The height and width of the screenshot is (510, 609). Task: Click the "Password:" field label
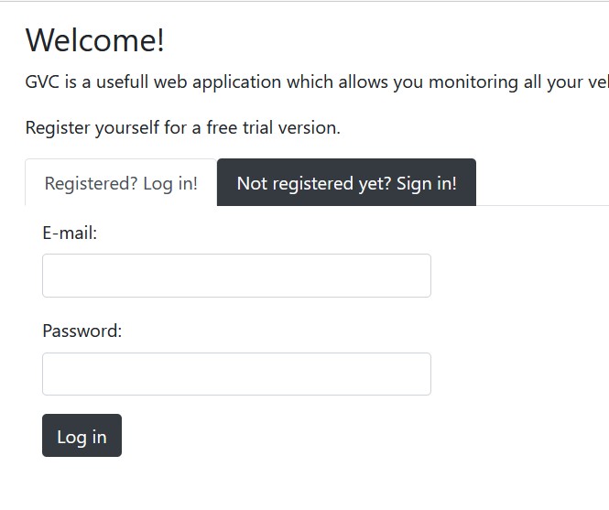point(82,331)
